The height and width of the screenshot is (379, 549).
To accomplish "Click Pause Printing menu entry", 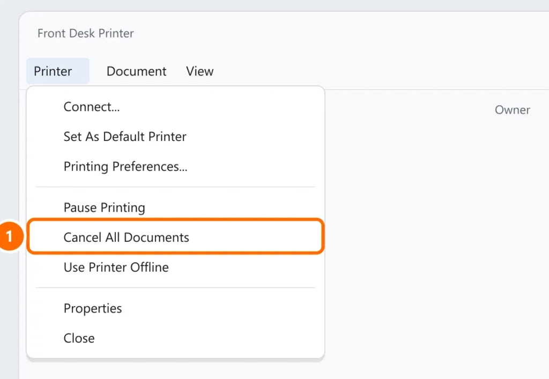I will 175,207.
